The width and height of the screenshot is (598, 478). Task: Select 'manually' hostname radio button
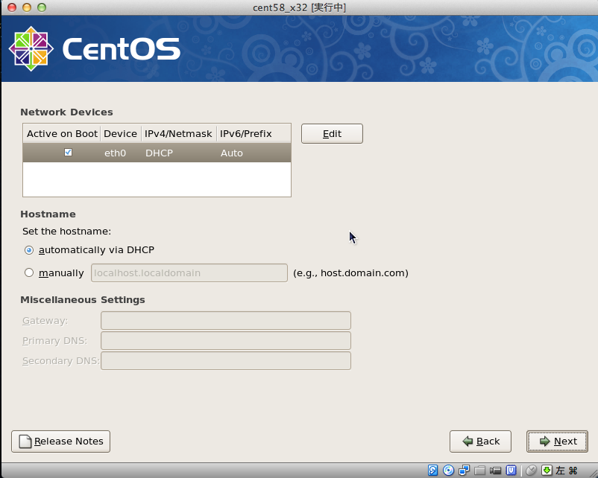coord(29,273)
